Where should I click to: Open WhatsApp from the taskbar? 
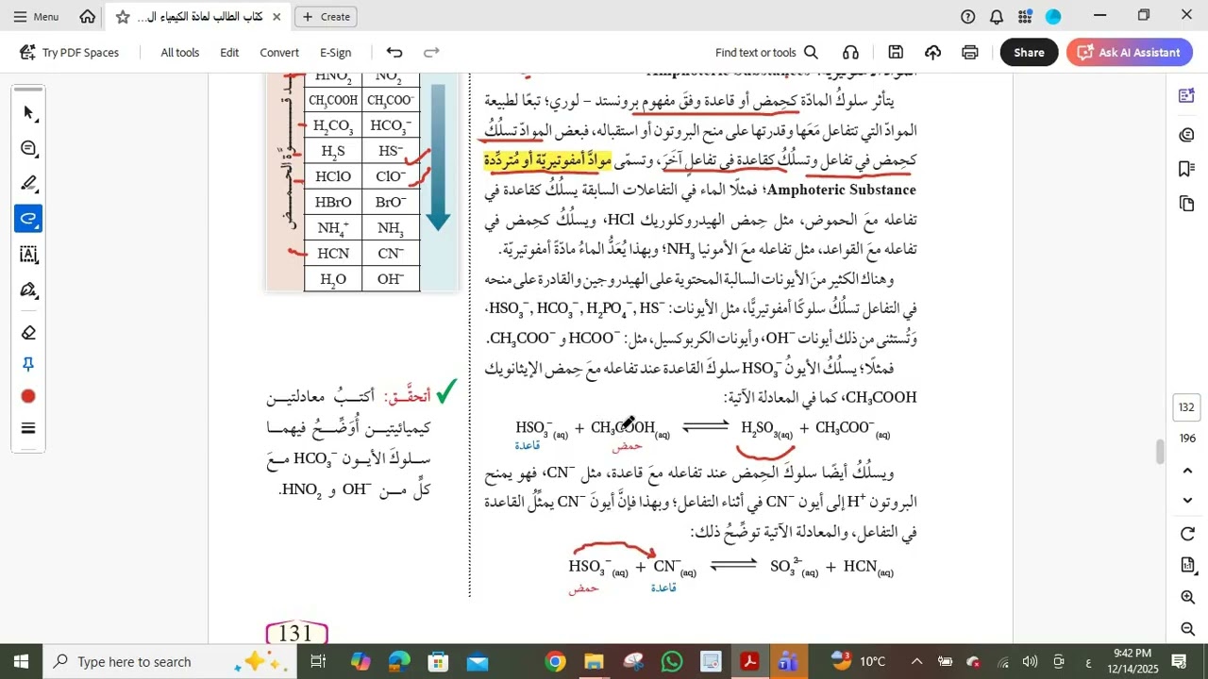(x=672, y=661)
